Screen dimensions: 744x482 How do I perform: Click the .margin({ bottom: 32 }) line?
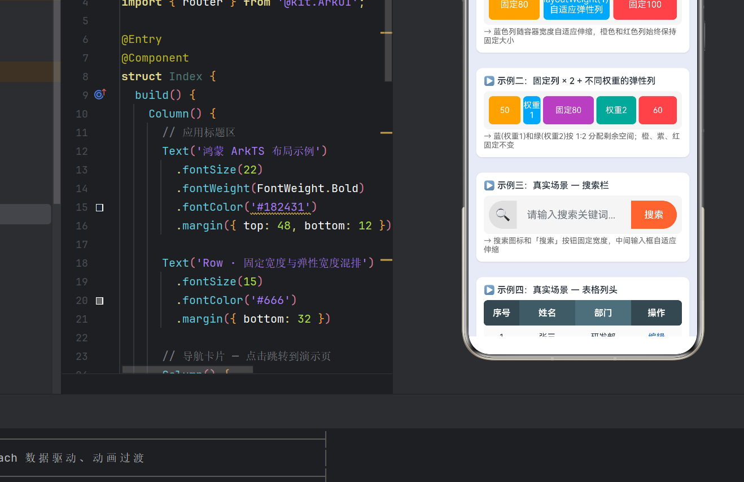(x=253, y=319)
